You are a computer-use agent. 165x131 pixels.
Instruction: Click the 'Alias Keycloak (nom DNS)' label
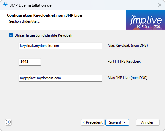[x=128, y=45]
